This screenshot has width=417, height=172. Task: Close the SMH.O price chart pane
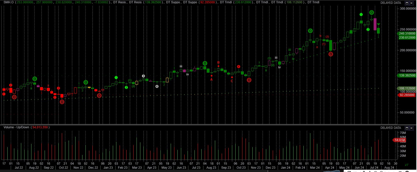(x=411, y=3)
